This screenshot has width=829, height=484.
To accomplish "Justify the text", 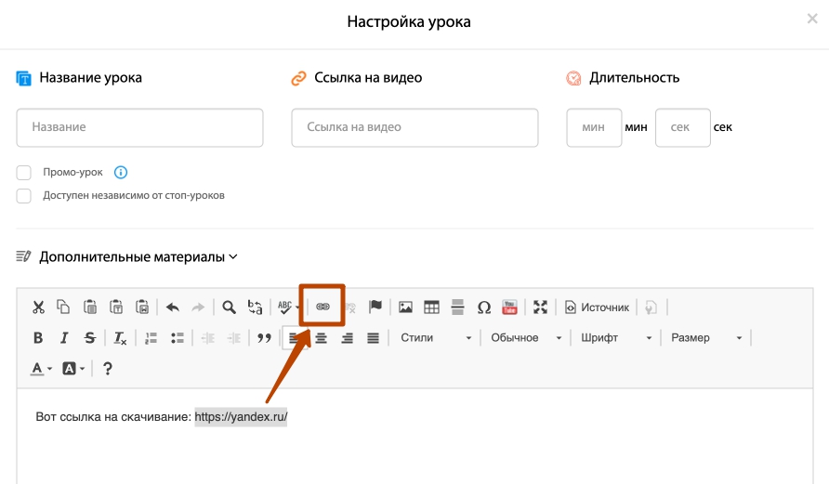I will [373, 337].
